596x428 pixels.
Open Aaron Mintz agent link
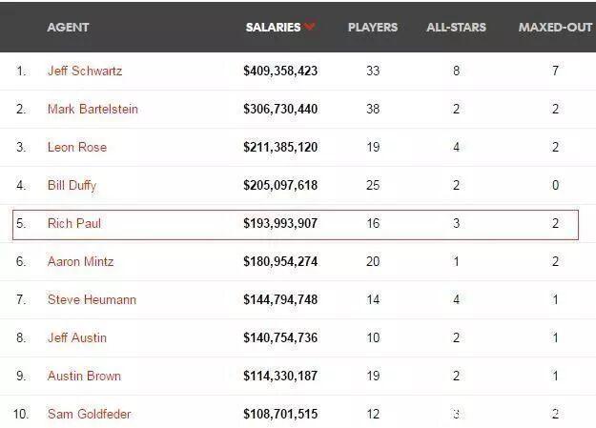pos(81,261)
